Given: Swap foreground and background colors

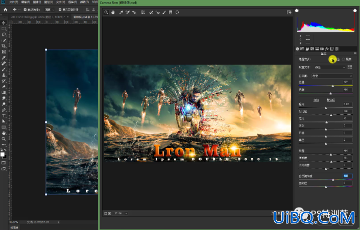Looking at the screenshot, I should (x=5, y=150).
